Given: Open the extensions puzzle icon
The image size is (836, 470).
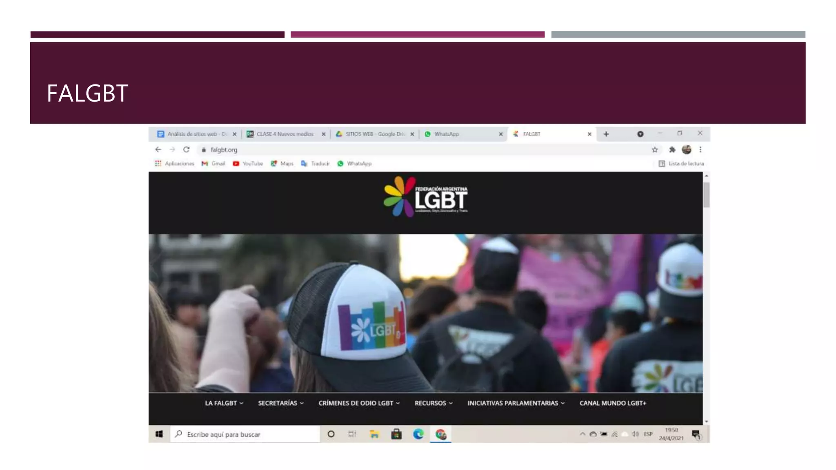Looking at the screenshot, I should (672, 150).
